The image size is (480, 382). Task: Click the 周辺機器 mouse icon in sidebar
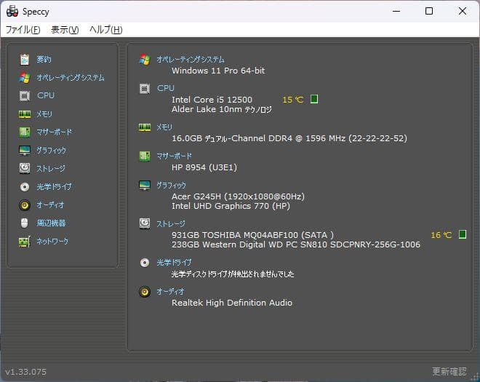(25, 223)
